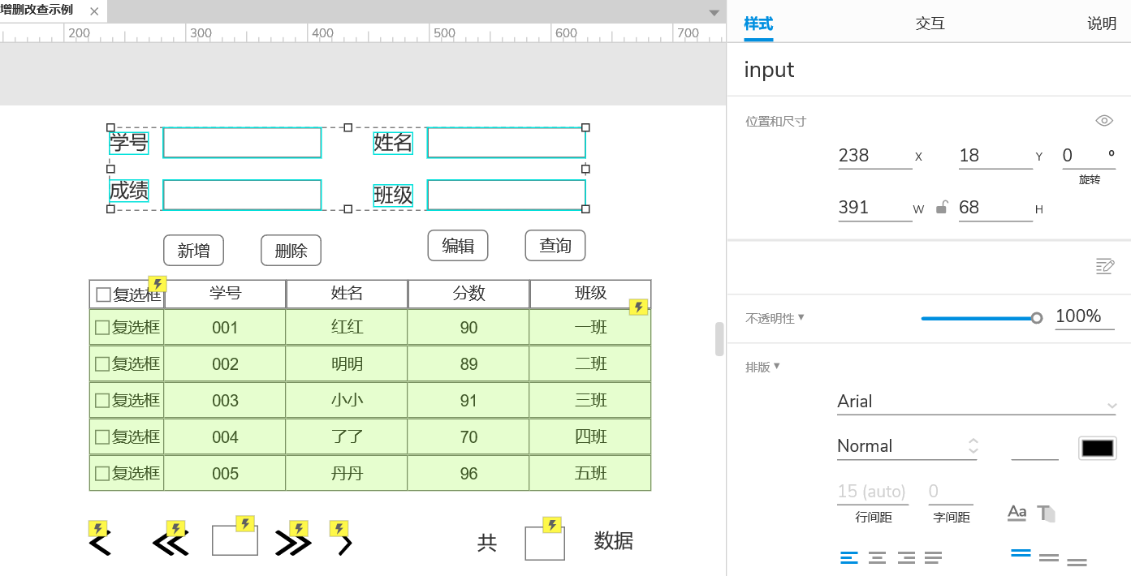Open the widget style editor pencil icon
This screenshot has width=1131, height=576.
tap(1105, 265)
